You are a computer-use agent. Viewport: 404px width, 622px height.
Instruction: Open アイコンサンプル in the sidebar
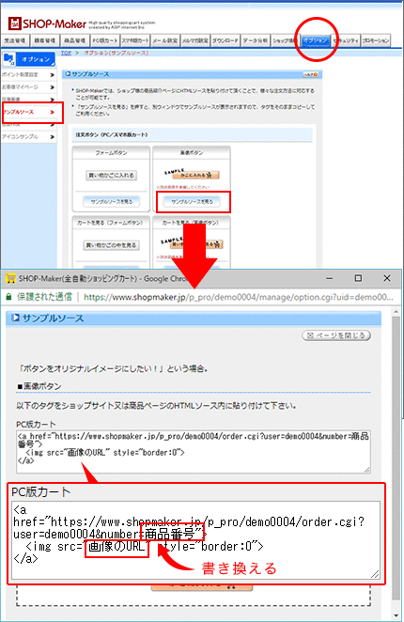20,137
